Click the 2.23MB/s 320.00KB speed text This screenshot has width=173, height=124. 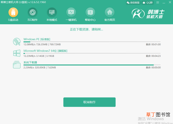[40, 68]
